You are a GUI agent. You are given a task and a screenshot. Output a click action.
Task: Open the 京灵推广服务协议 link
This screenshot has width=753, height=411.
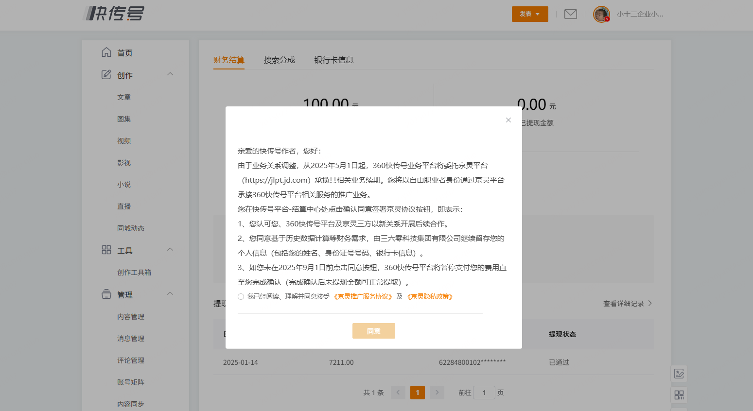tap(363, 296)
